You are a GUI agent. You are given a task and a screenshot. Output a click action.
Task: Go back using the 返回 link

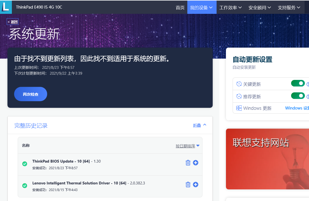pos(13,22)
